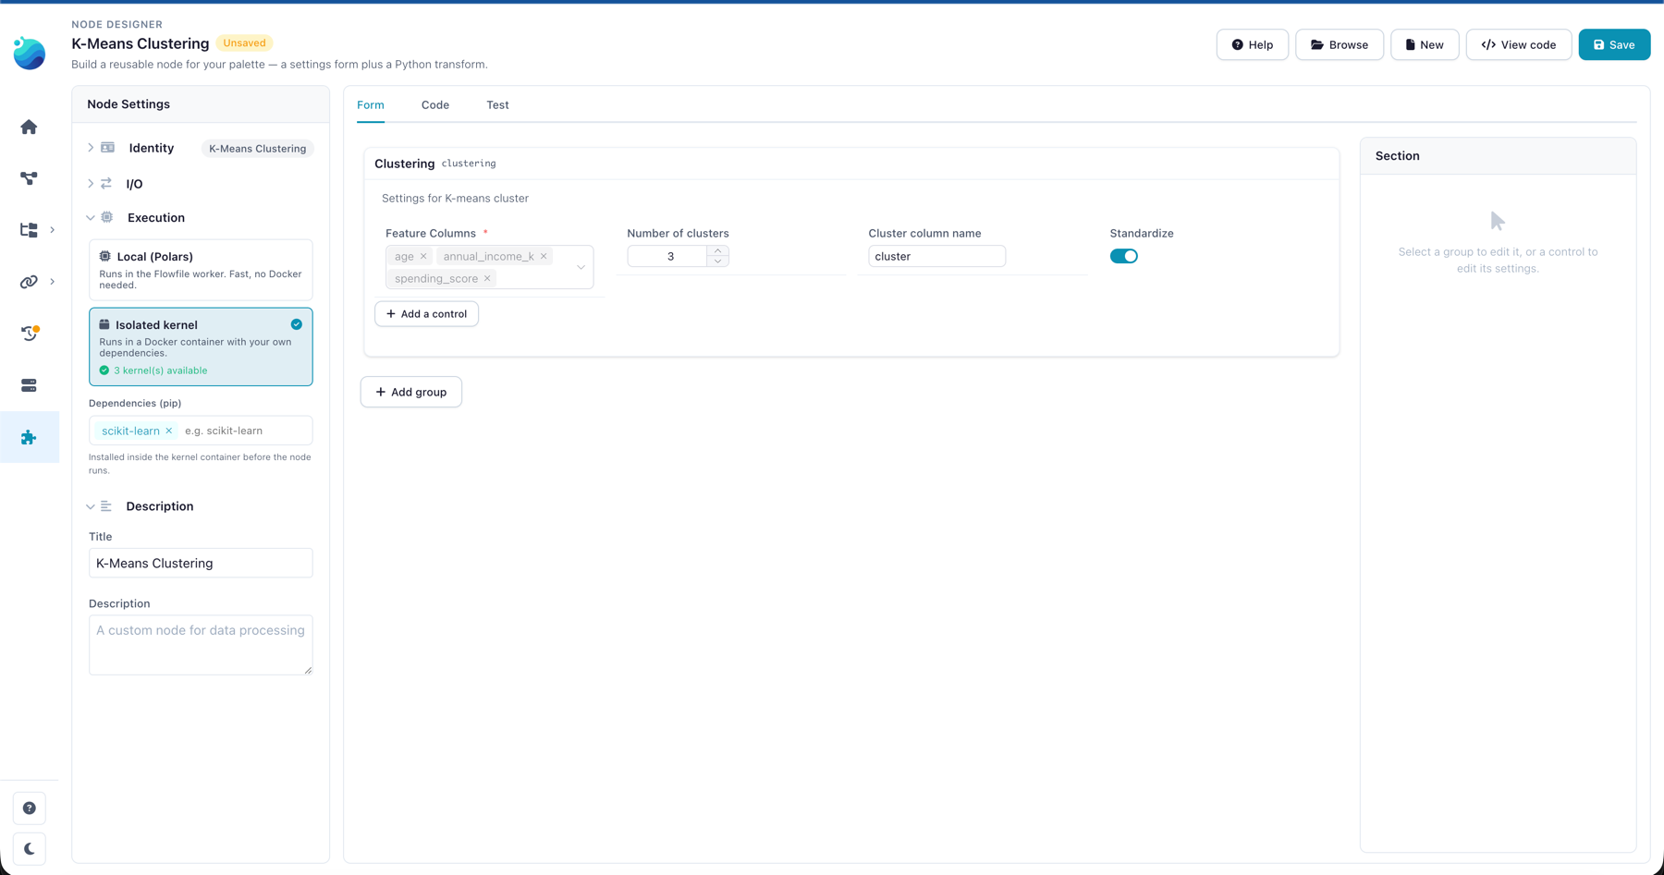Screen dimensions: 1664x875
Task: Select Isolated kernel execution mode
Action: click(x=201, y=346)
